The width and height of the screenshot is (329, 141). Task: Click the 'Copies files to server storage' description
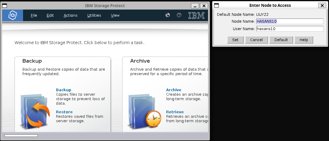(x=80, y=99)
